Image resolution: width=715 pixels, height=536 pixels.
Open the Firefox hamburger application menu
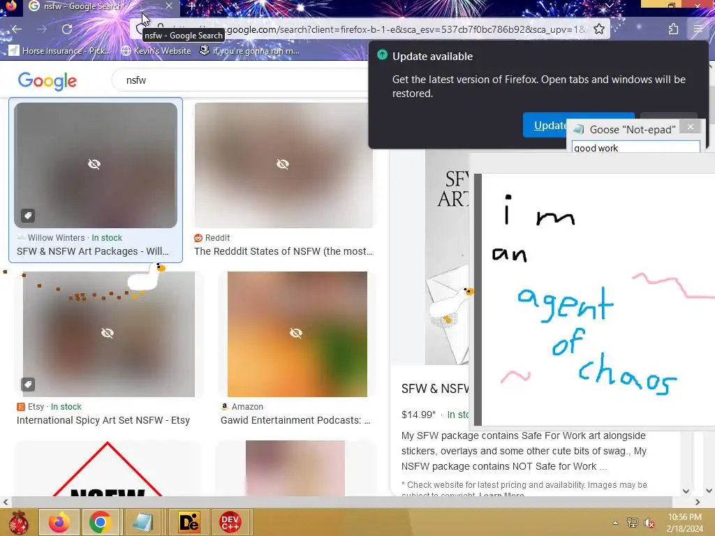point(698,29)
